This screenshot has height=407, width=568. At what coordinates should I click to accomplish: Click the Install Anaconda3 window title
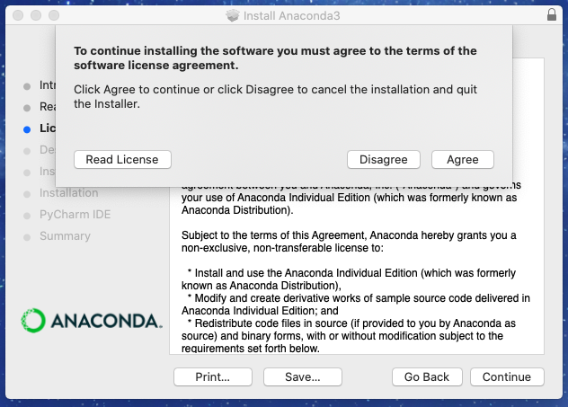[x=291, y=15]
